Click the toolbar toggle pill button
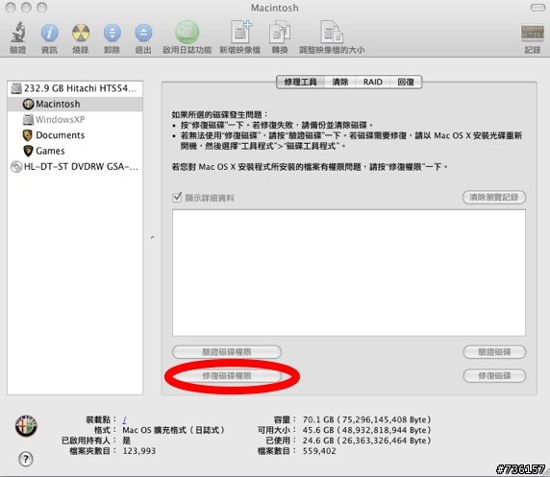The height and width of the screenshot is (477, 550). tap(537, 8)
